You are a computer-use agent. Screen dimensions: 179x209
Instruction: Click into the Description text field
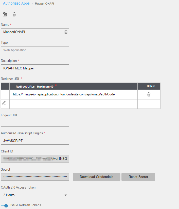pyautogui.click(x=35, y=68)
